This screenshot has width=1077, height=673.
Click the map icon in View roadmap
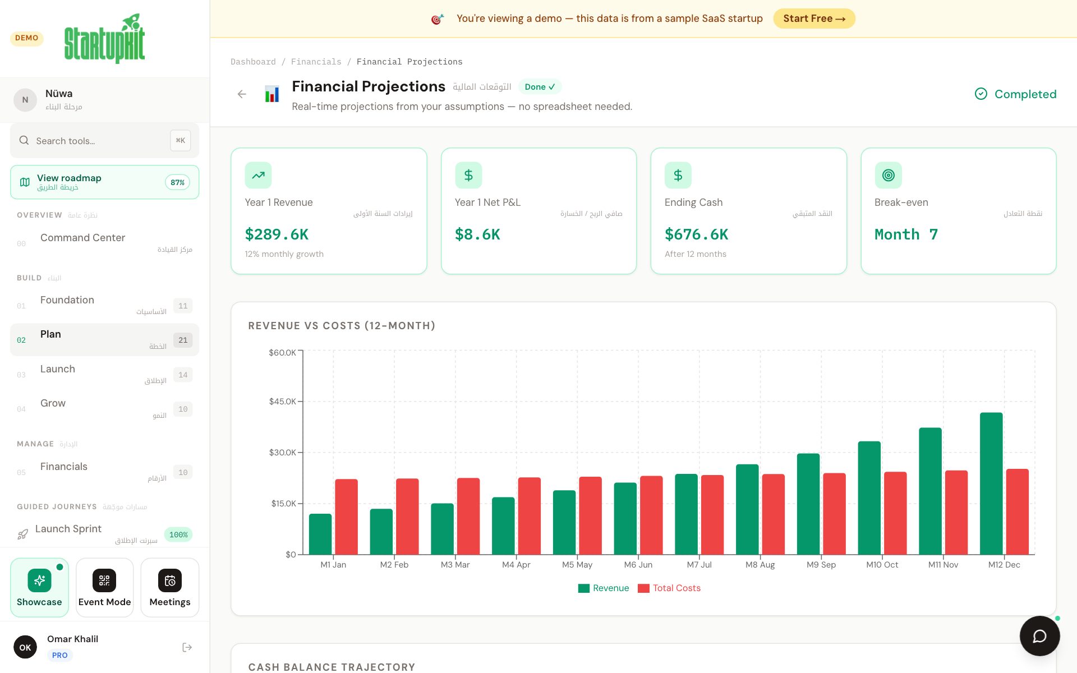pos(25,182)
